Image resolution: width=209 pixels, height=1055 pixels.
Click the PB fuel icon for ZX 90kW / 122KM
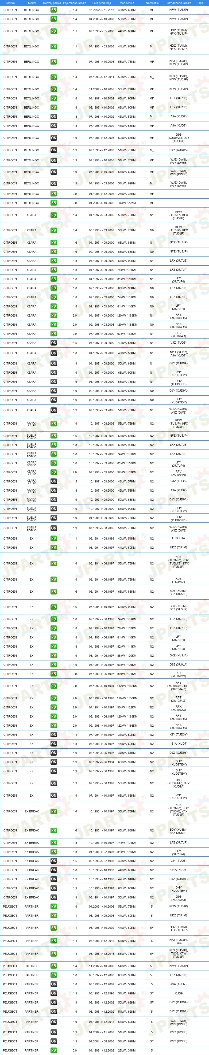(x=53, y=707)
